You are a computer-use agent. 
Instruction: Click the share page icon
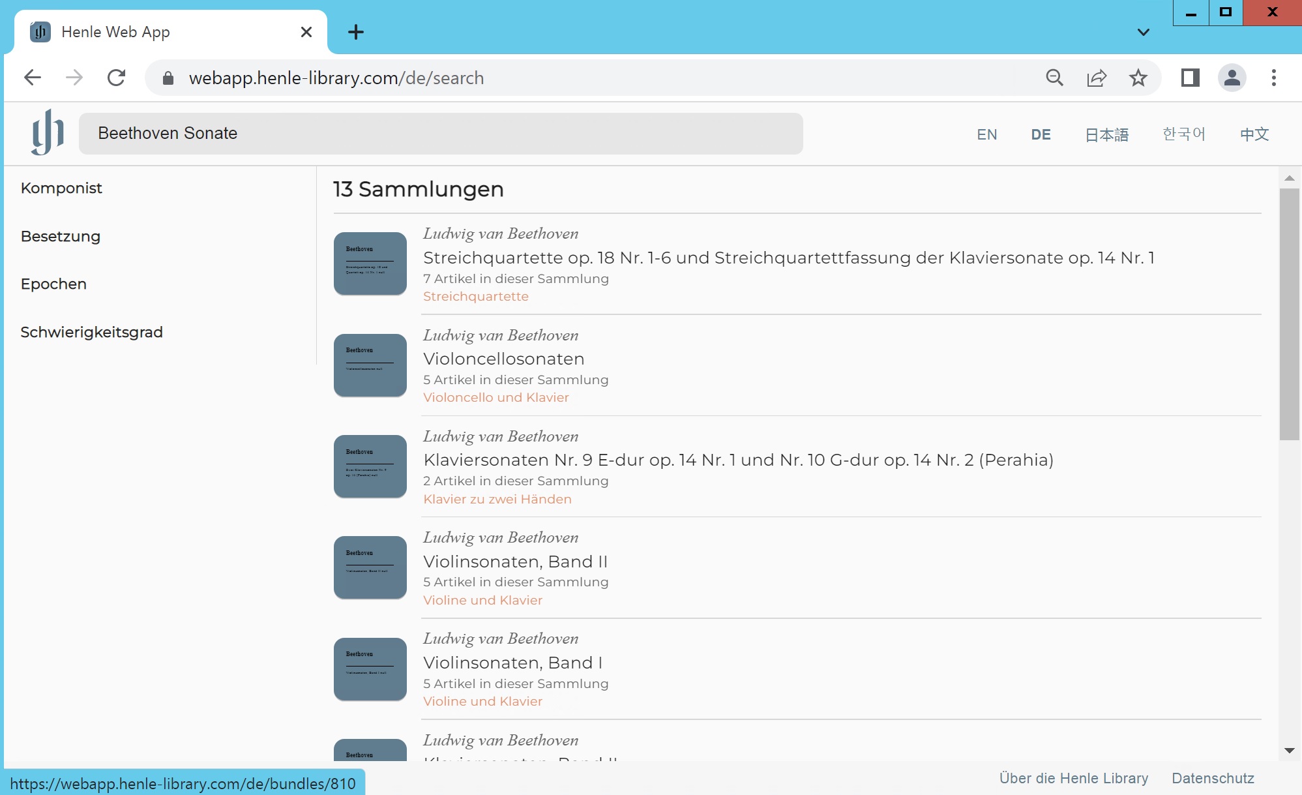tap(1097, 78)
